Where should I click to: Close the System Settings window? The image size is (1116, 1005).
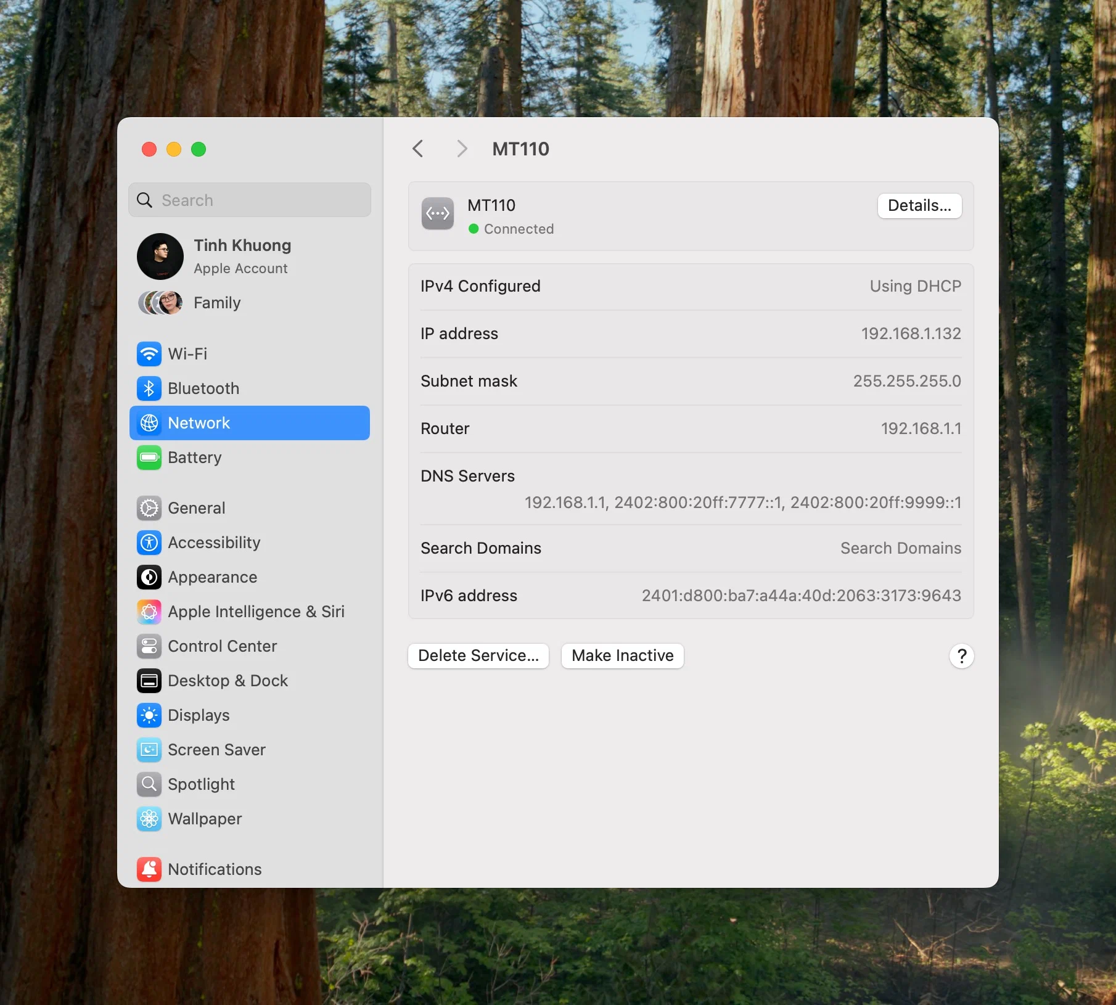[149, 149]
